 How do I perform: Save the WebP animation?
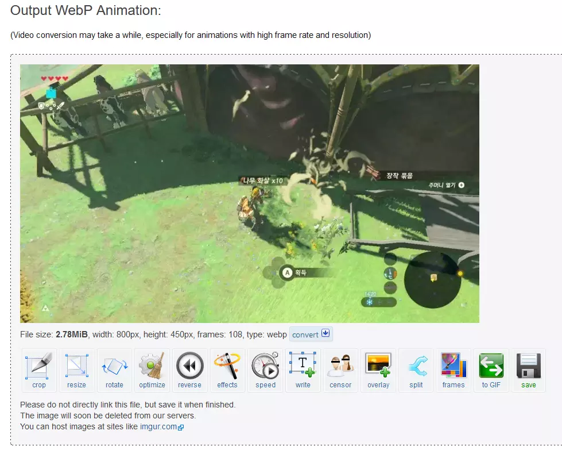coord(529,370)
